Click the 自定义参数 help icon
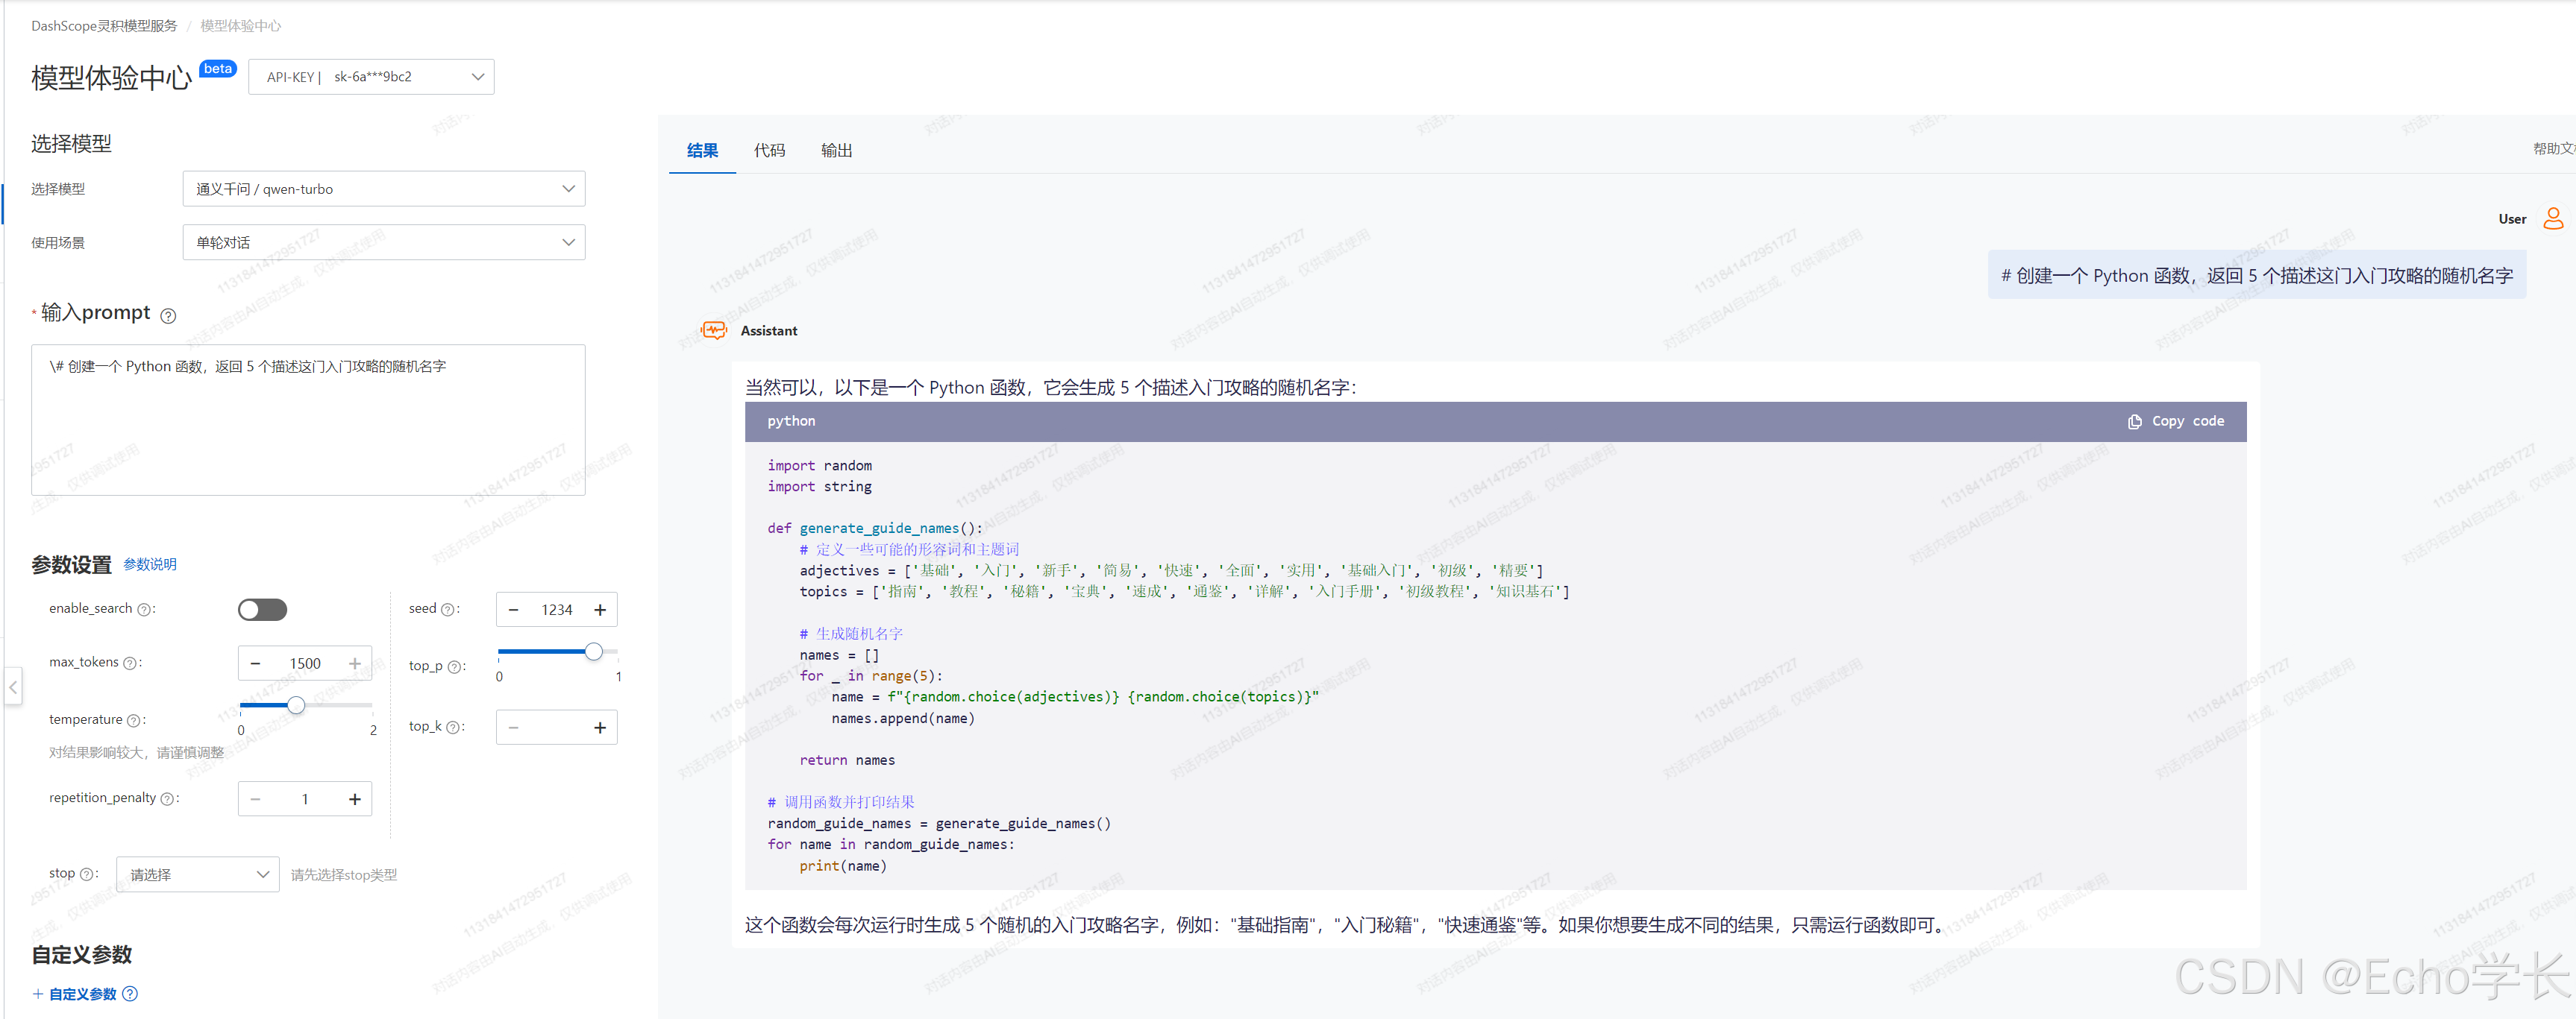The height and width of the screenshot is (1019, 2576). coord(130,994)
